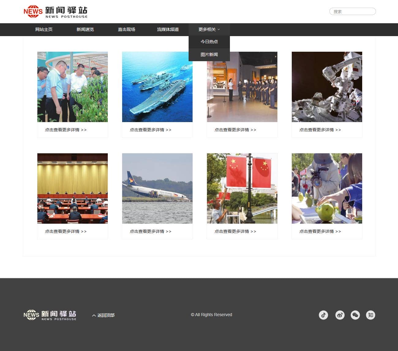The image size is (398, 351).
Task: Open the 新闻速览 navigation tab
Action: click(85, 29)
